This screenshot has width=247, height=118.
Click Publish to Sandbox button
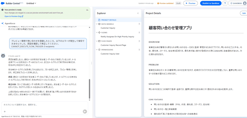click(211, 3)
